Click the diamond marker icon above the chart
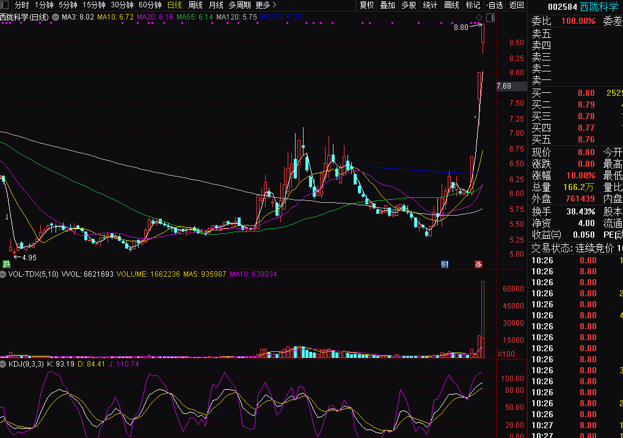 (x=479, y=17)
